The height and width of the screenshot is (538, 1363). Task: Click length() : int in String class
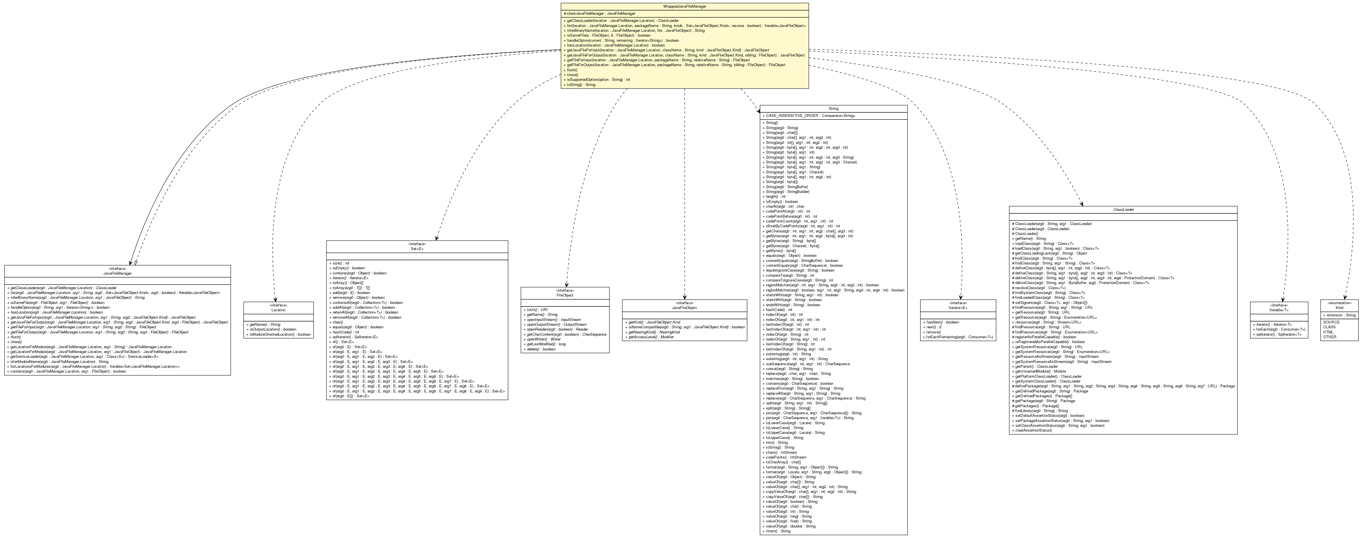774,197
